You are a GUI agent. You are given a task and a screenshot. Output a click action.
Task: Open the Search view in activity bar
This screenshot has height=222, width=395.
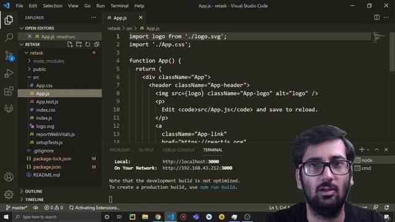pyautogui.click(x=9, y=38)
